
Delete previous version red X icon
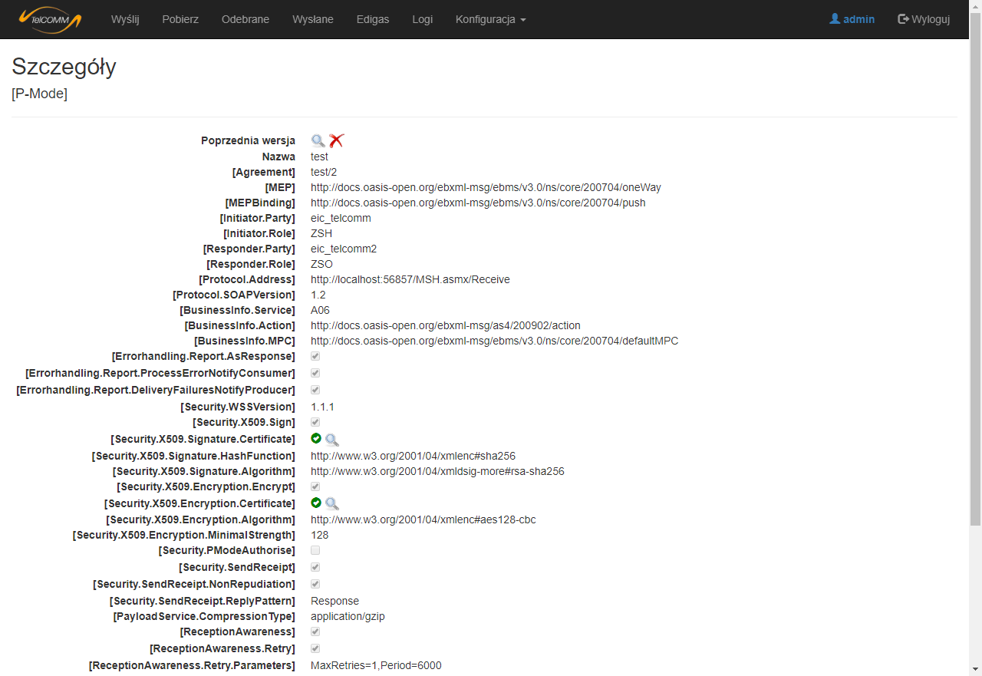click(336, 140)
